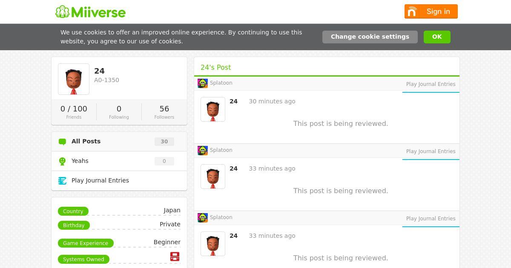511x268 pixels.
Task: Click the Systems Owned label
Action: 83,259
